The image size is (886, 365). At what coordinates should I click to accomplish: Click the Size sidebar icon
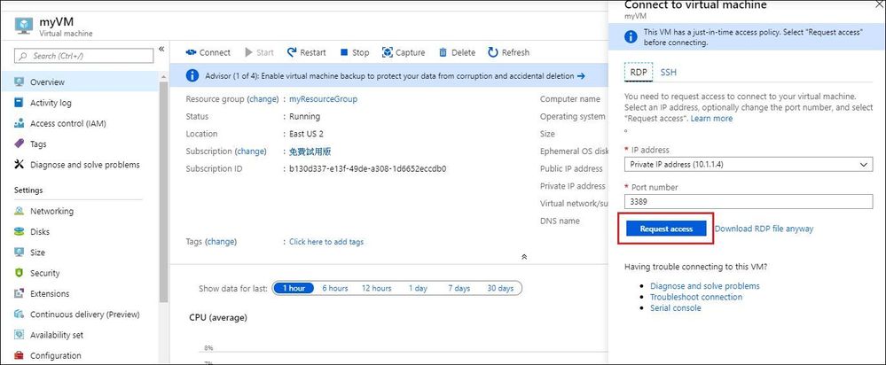[x=20, y=252]
